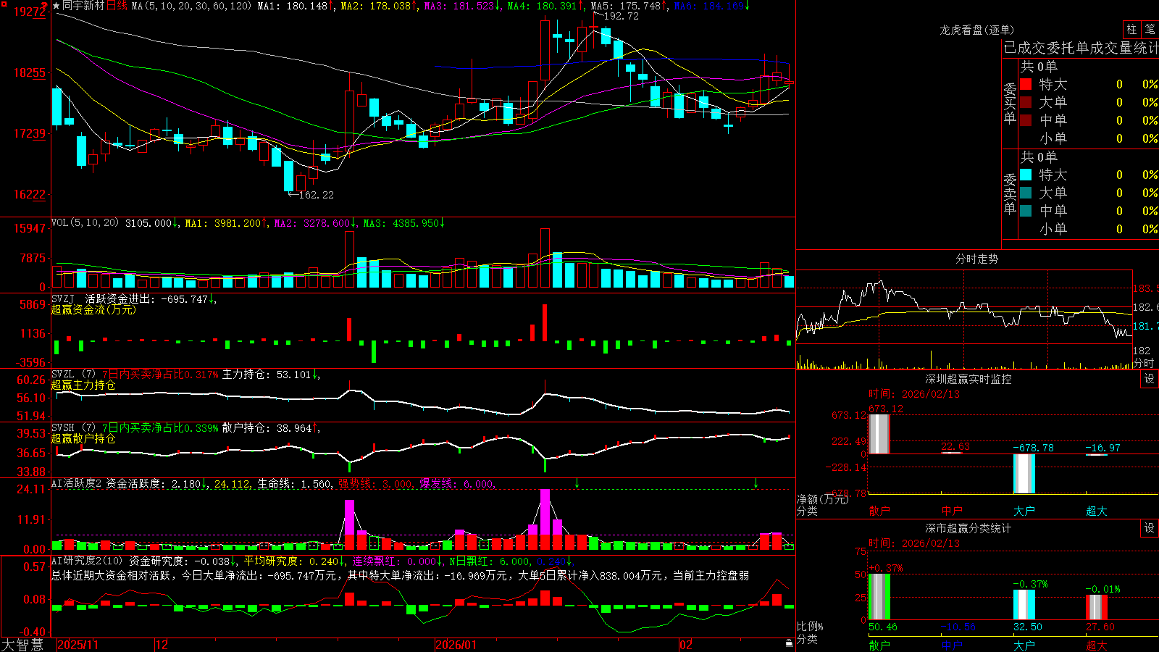Click the red help mark at top-left corner
The width and height of the screenshot is (1159, 652).
pos(44,5)
